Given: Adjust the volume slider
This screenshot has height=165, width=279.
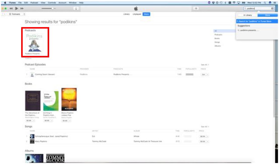Looking at the screenshot, I should pyautogui.click(x=48, y=8).
